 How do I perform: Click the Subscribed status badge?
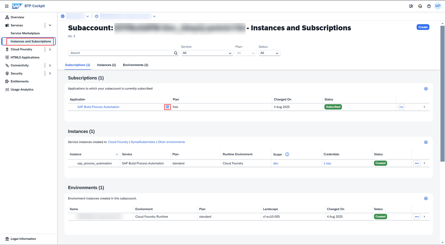tap(333, 107)
